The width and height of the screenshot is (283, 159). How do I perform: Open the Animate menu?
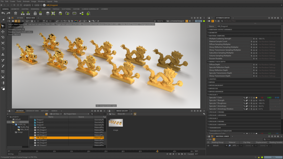(x=26, y=1)
